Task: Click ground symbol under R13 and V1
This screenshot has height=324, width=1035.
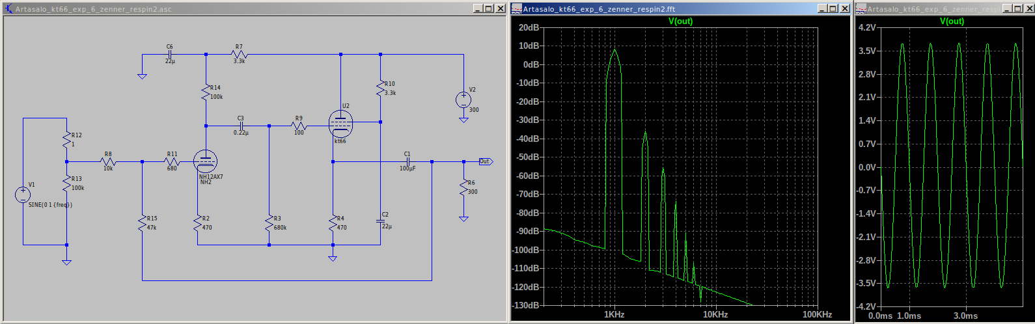Action: pos(66,262)
